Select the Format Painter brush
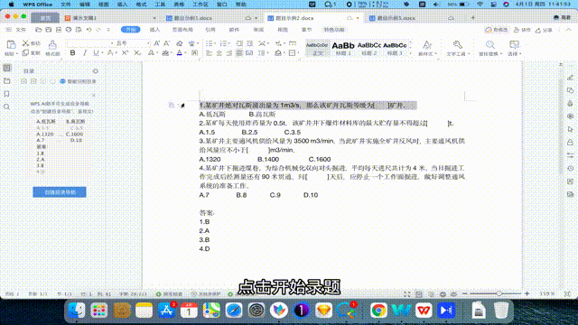The image size is (578, 325). click(52, 45)
